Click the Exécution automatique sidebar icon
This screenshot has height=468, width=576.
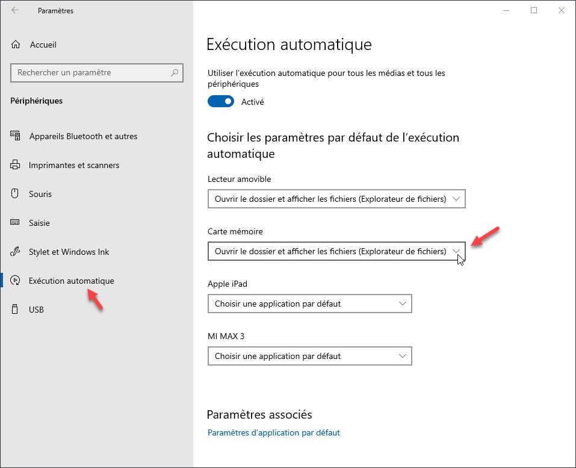pos(16,281)
